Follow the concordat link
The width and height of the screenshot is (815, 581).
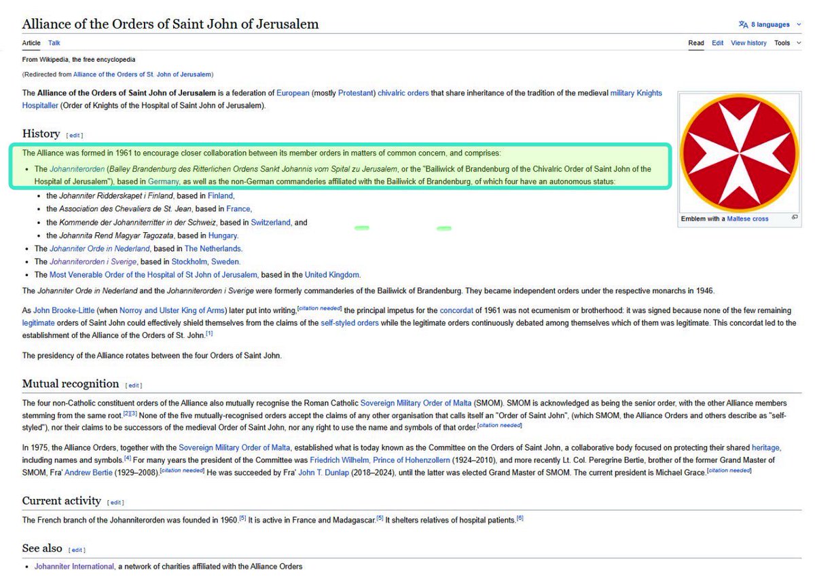point(456,310)
